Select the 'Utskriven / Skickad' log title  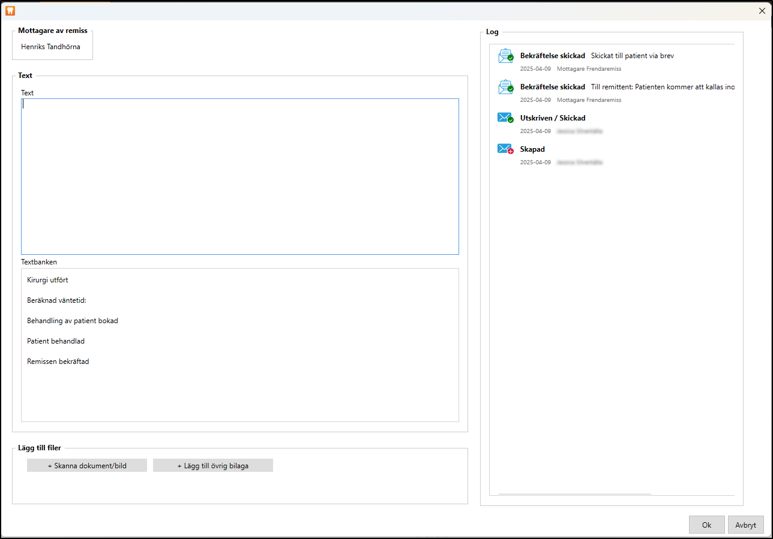pyautogui.click(x=553, y=118)
